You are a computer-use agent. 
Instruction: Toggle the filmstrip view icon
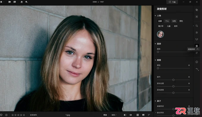[143, 115]
